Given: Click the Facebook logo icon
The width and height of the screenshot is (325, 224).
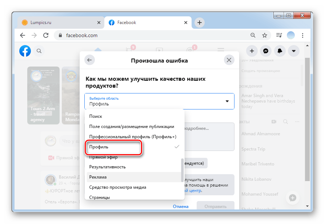Looking at the screenshot, I should [25, 51].
